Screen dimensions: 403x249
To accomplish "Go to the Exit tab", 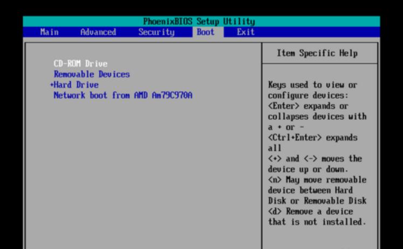I will [x=245, y=32].
